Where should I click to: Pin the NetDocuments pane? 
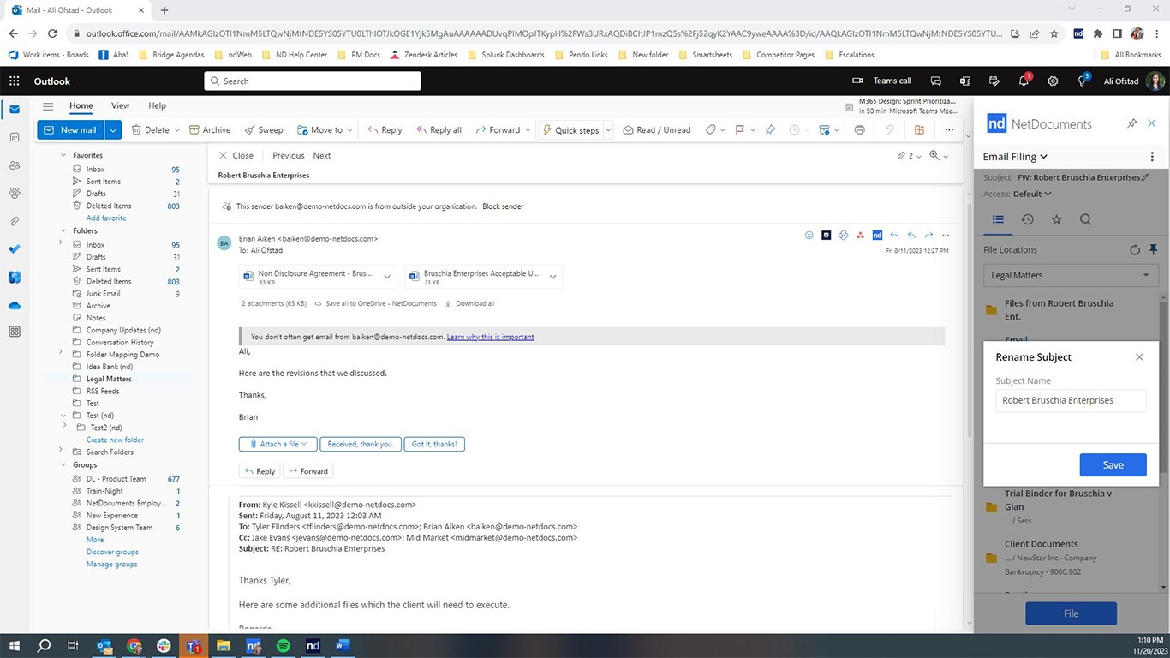1131,123
